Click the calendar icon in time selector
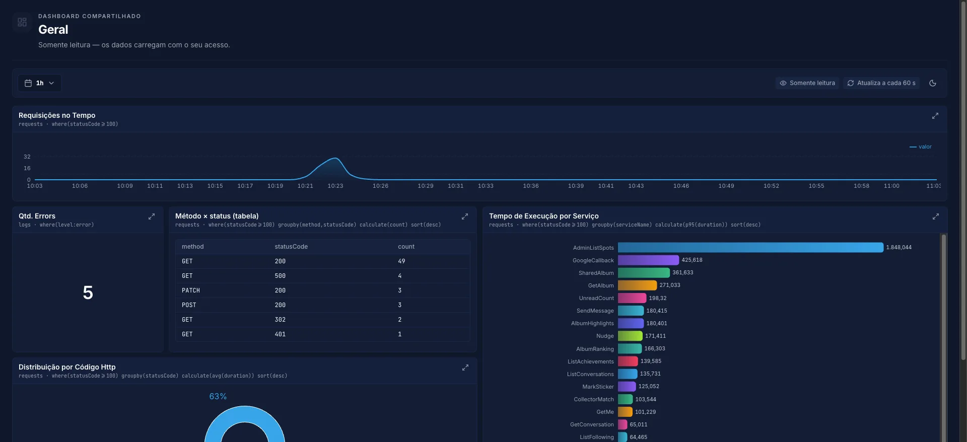The height and width of the screenshot is (442, 967). coord(28,83)
